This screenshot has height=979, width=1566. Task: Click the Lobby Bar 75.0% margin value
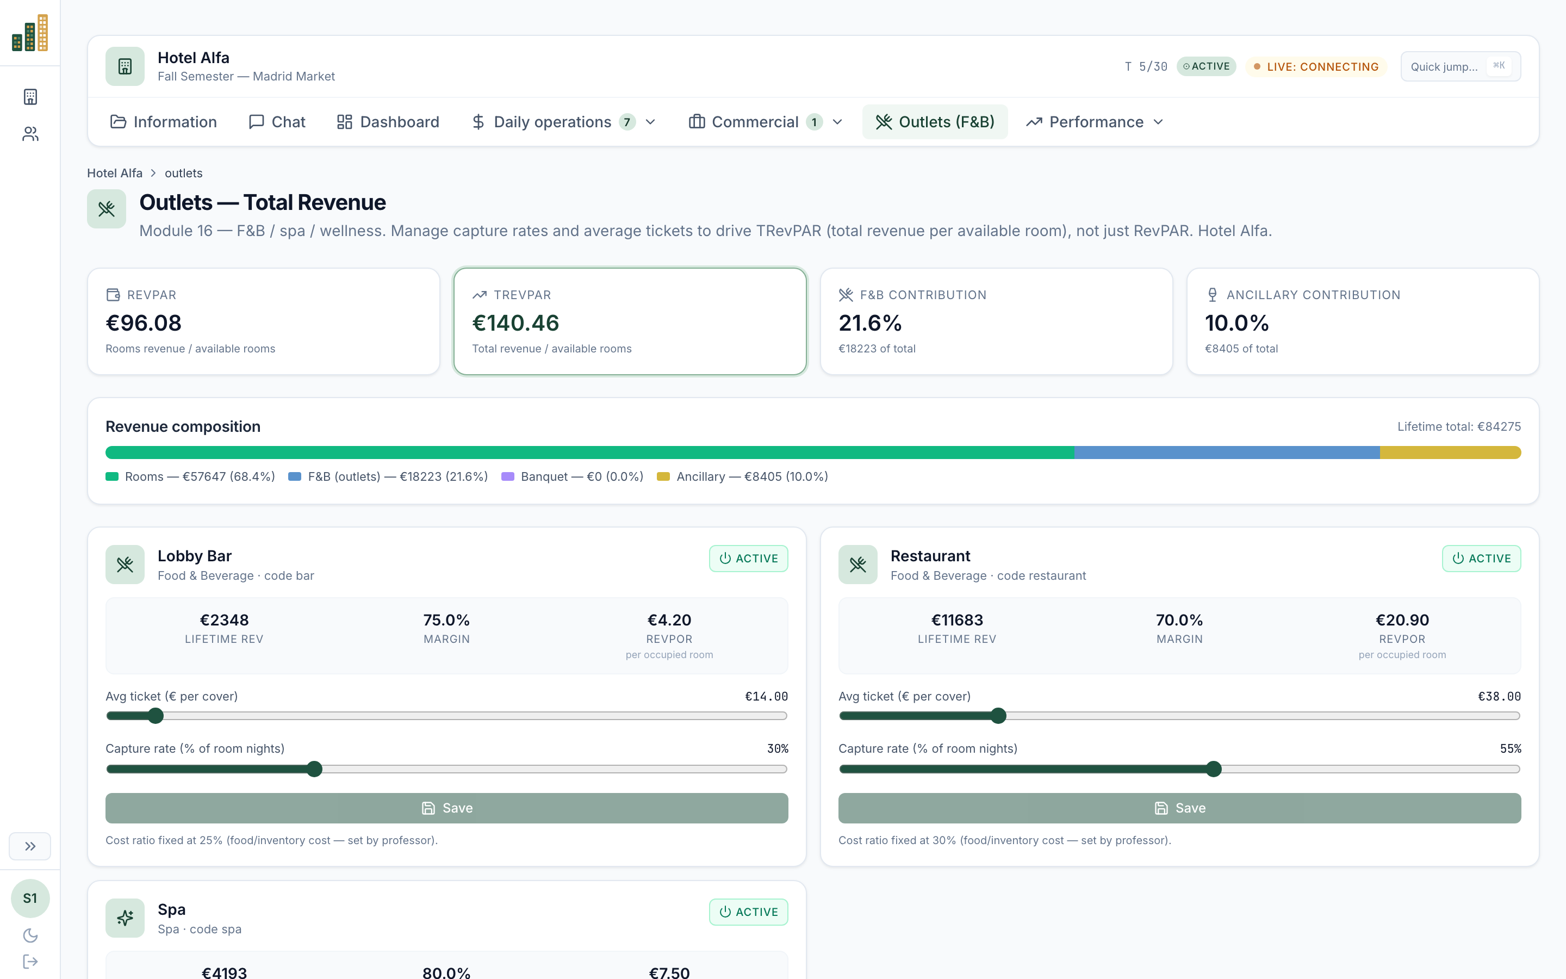coord(446,620)
